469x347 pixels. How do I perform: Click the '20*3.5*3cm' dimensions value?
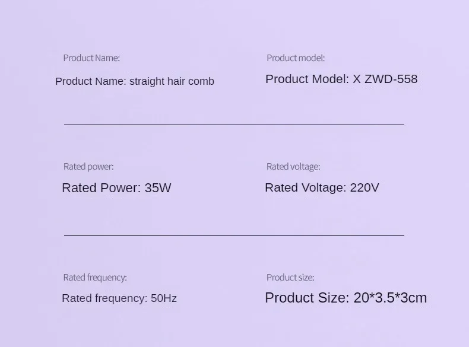[390, 298]
